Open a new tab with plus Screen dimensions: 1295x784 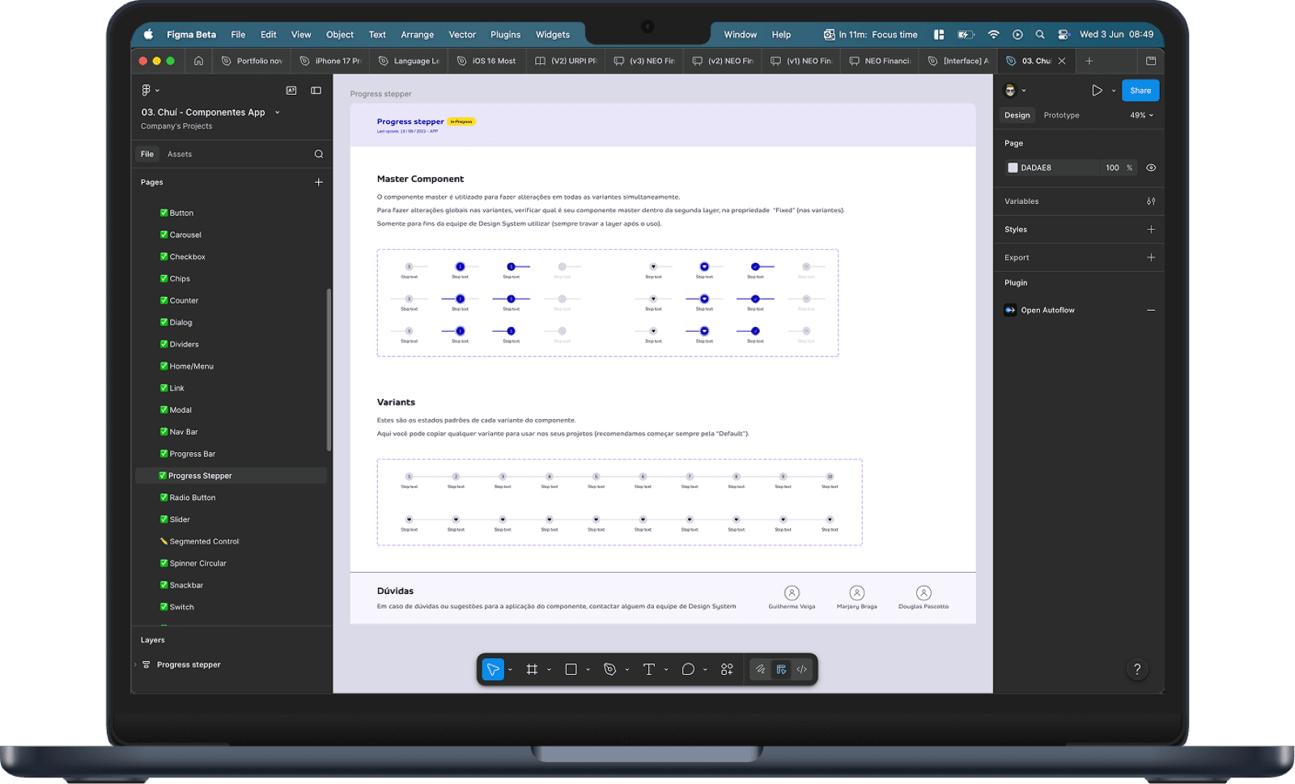click(1089, 61)
